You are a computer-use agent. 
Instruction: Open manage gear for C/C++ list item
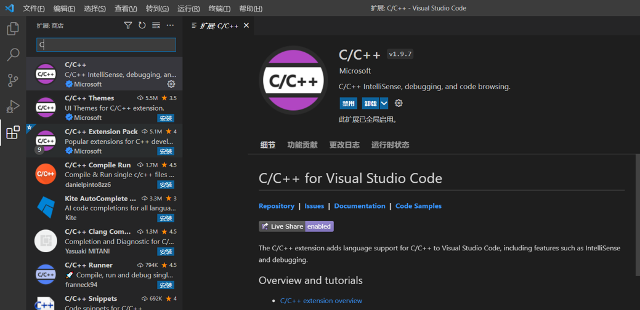pos(171,84)
